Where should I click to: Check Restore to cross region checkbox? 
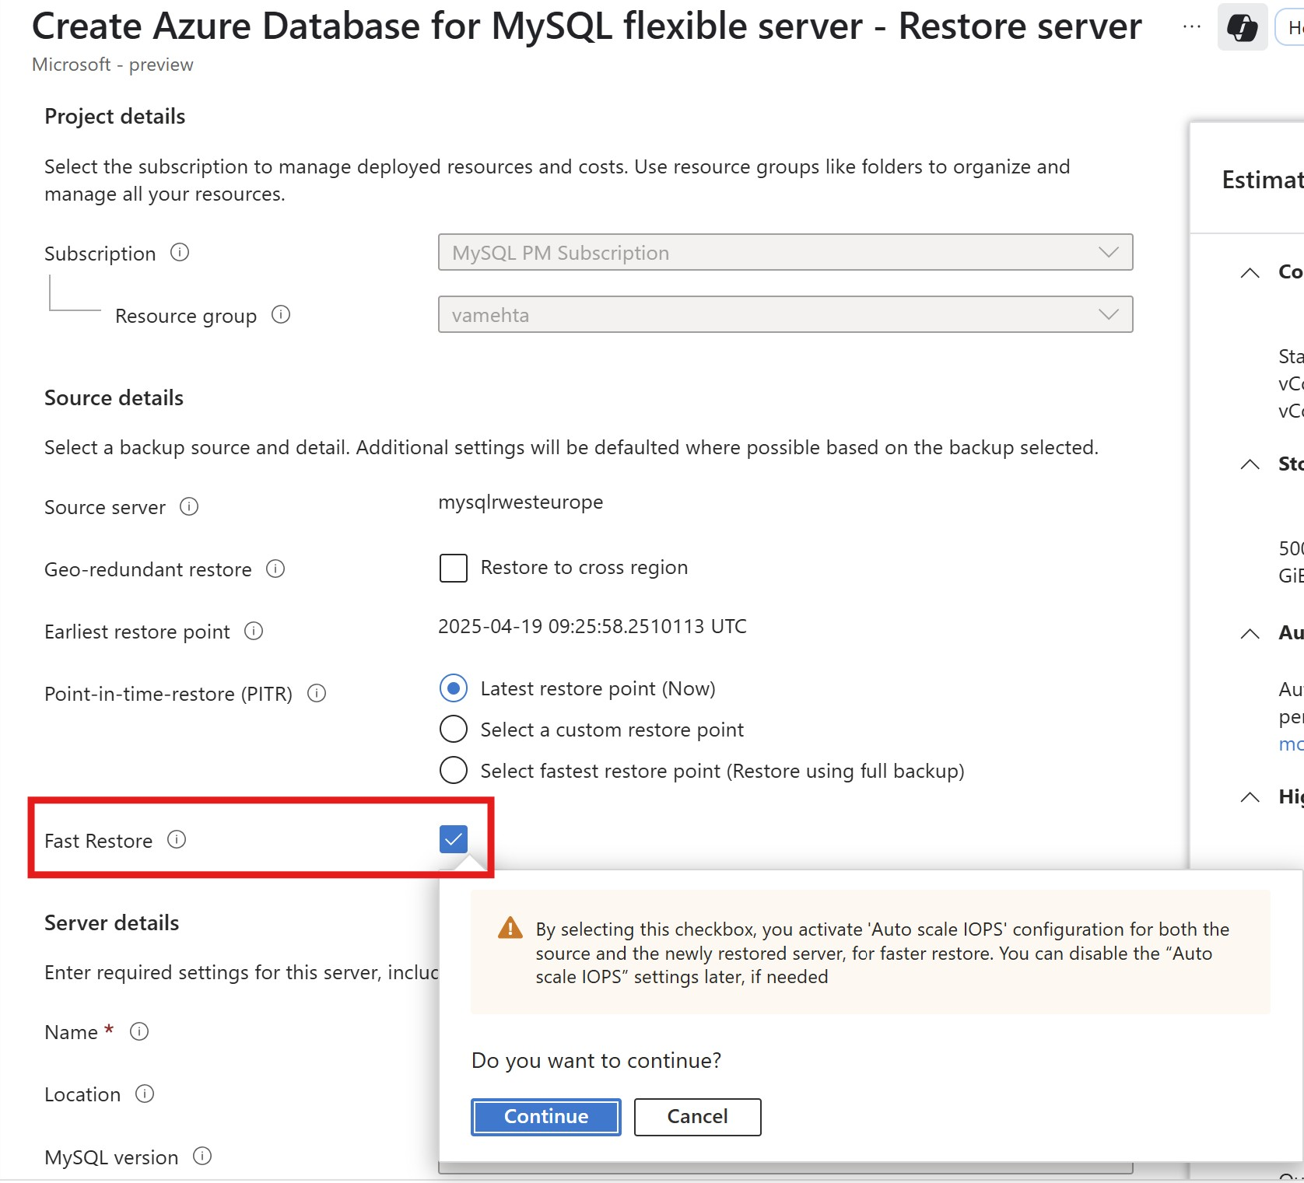(x=454, y=569)
